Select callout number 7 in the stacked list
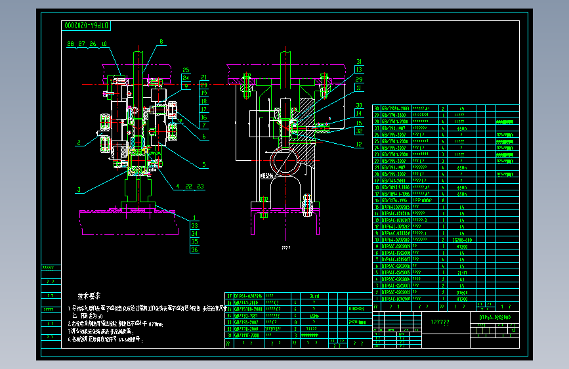Viewport: 569px width, 369px height. click(x=204, y=125)
